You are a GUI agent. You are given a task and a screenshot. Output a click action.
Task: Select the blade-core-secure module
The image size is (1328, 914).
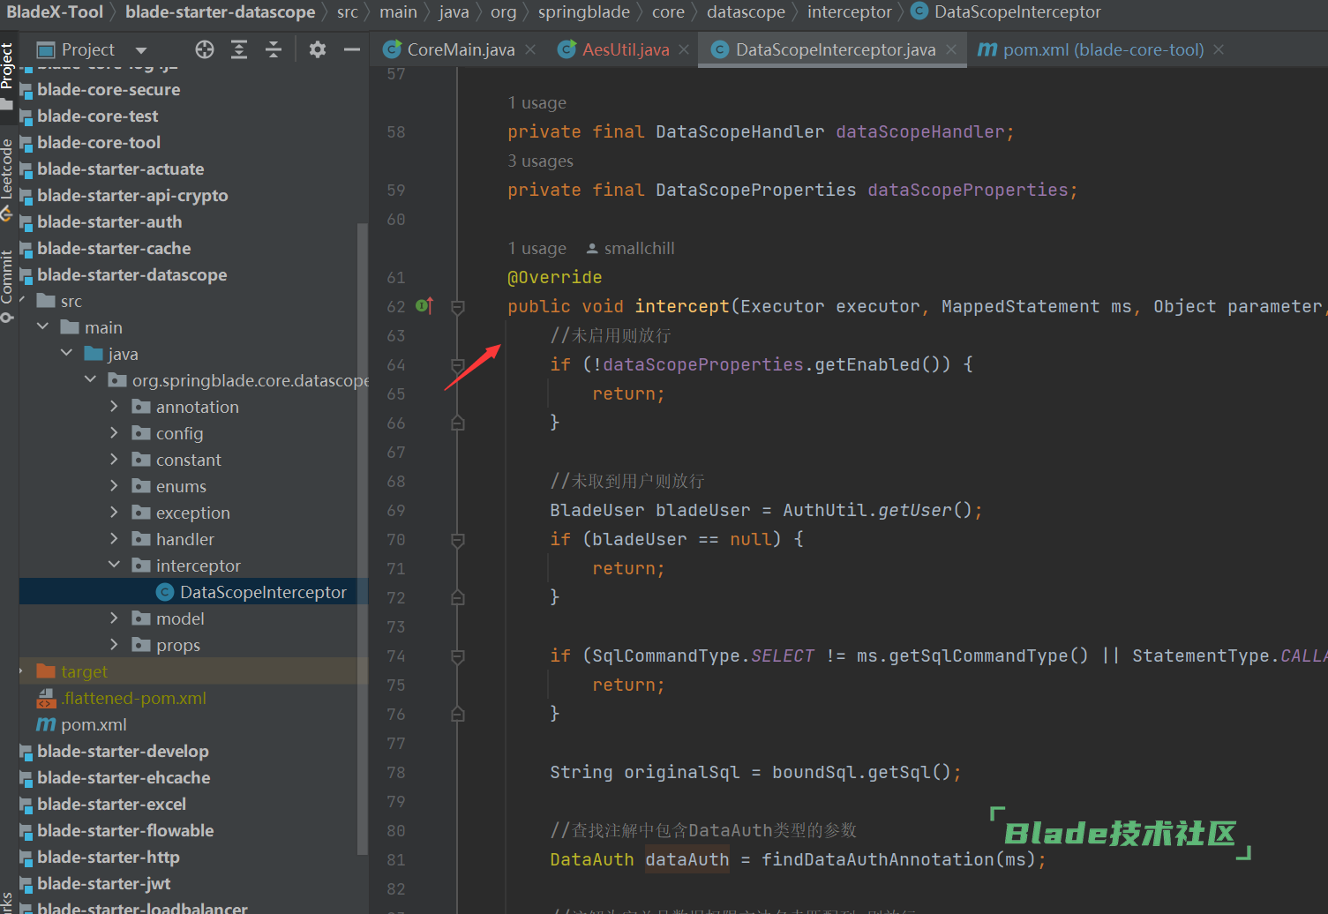(109, 89)
